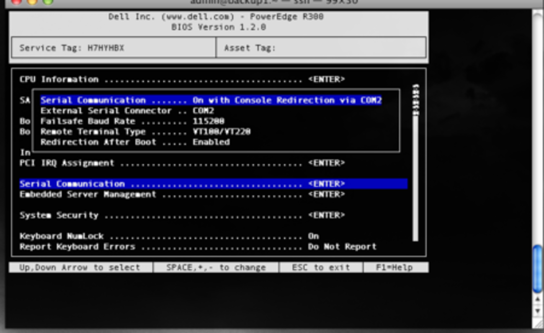Open the PCI IRQ Assignment entry

[182, 163]
